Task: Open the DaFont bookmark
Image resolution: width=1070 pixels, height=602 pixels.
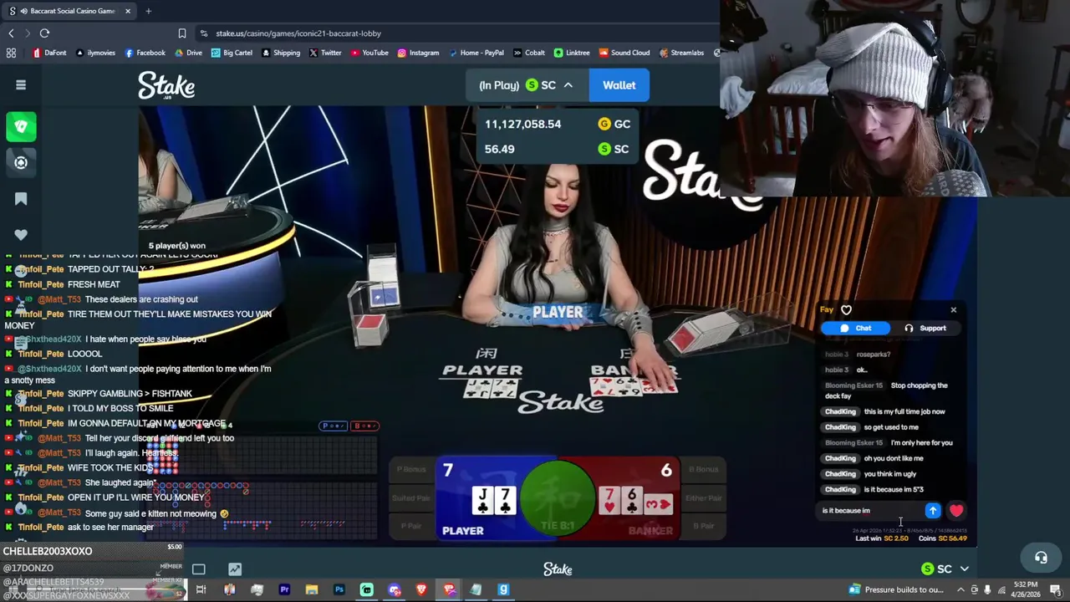Action: 49,53
